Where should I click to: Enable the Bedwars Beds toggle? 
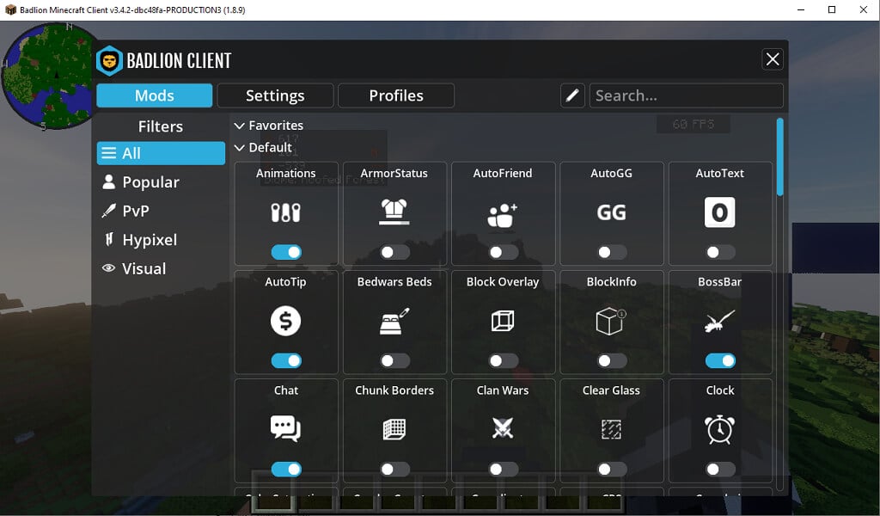[394, 360]
